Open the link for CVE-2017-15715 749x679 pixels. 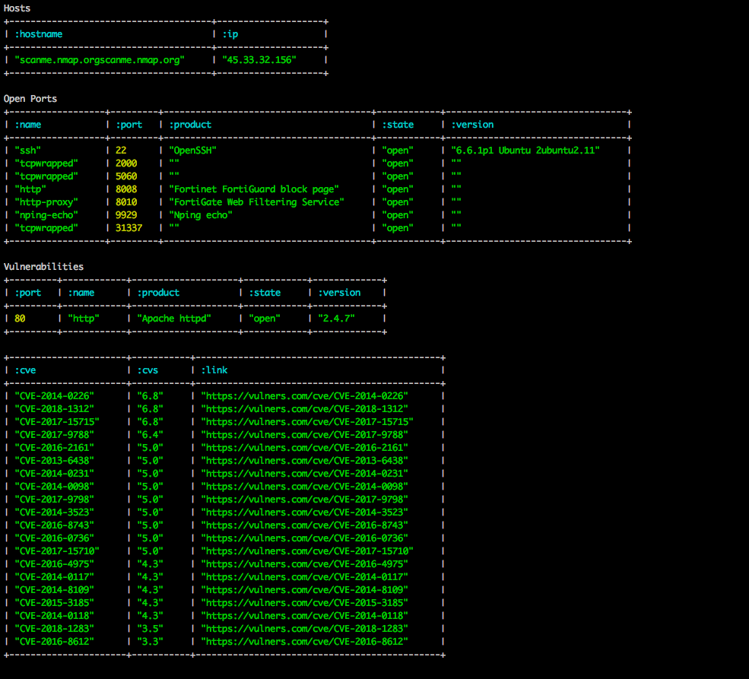[x=306, y=421]
